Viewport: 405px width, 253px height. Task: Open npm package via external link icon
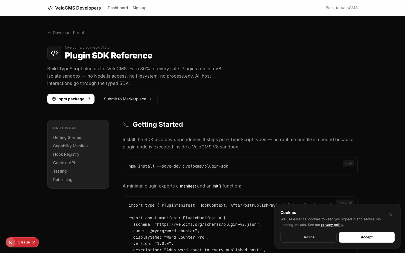coord(88,99)
